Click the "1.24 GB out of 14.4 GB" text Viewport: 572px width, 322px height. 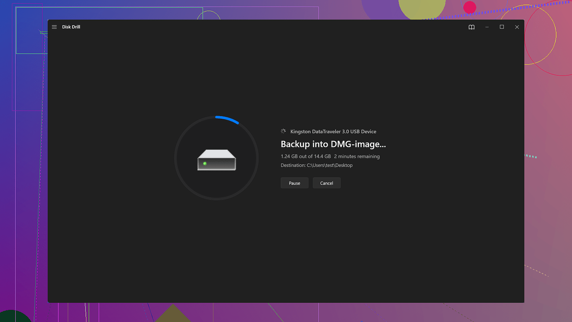tap(305, 156)
